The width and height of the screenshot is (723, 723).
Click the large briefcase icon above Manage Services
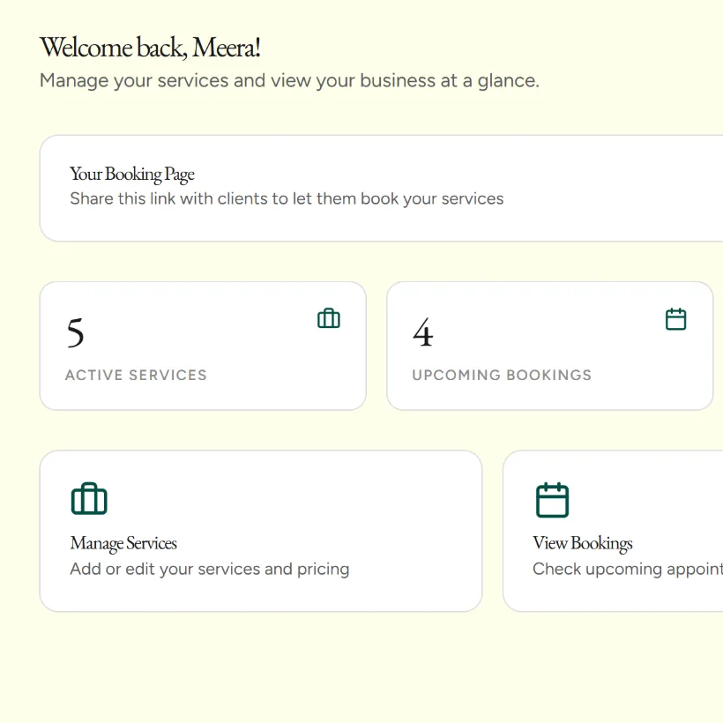89,498
